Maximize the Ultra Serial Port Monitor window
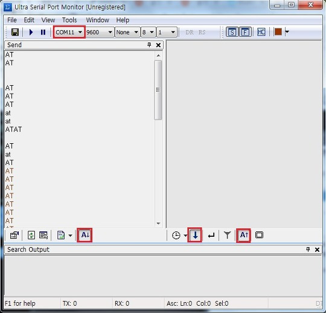Viewport: 326px width, 313px height. [x=291, y=5]
